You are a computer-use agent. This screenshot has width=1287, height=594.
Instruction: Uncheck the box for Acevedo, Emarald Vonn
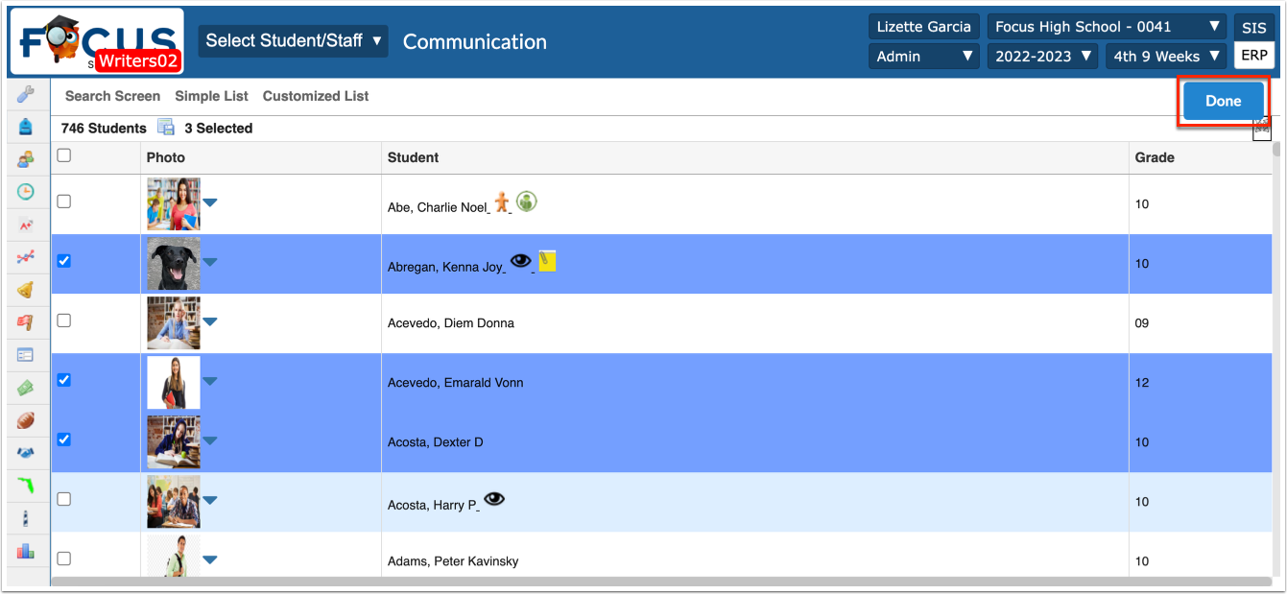click(64, 380)
